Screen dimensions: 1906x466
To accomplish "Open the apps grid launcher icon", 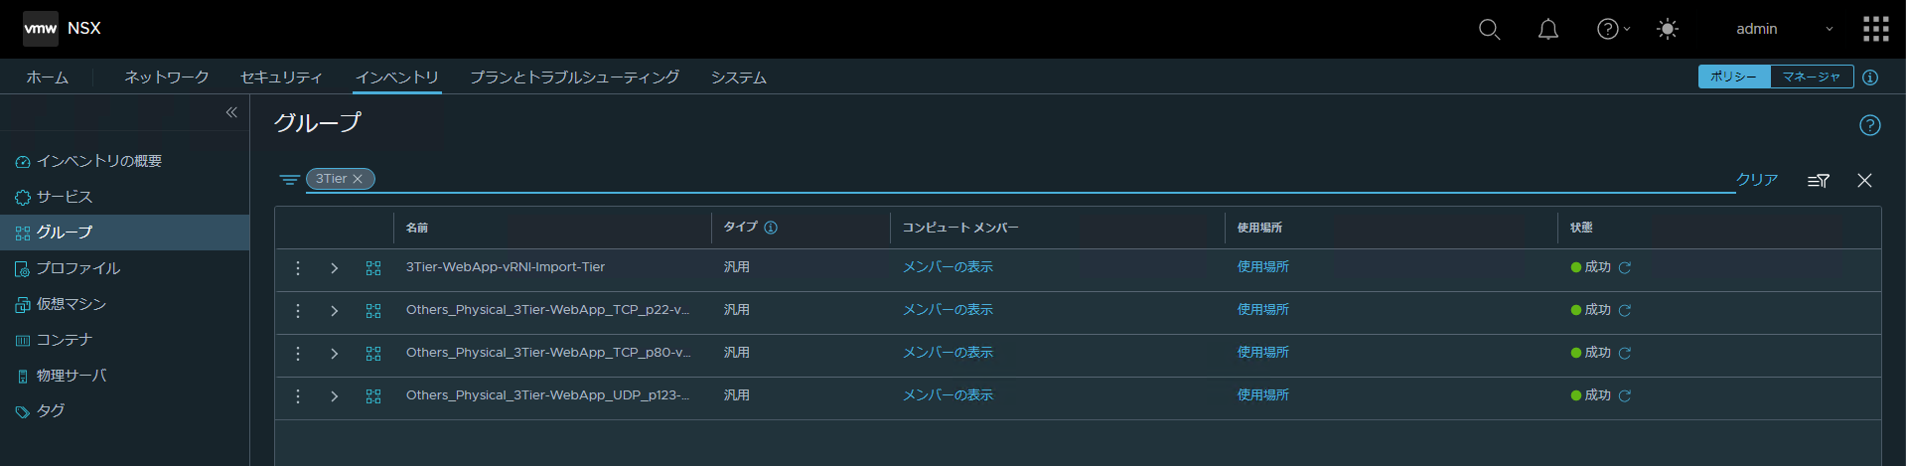I will pyautogui.click(x=1875, y=29).
